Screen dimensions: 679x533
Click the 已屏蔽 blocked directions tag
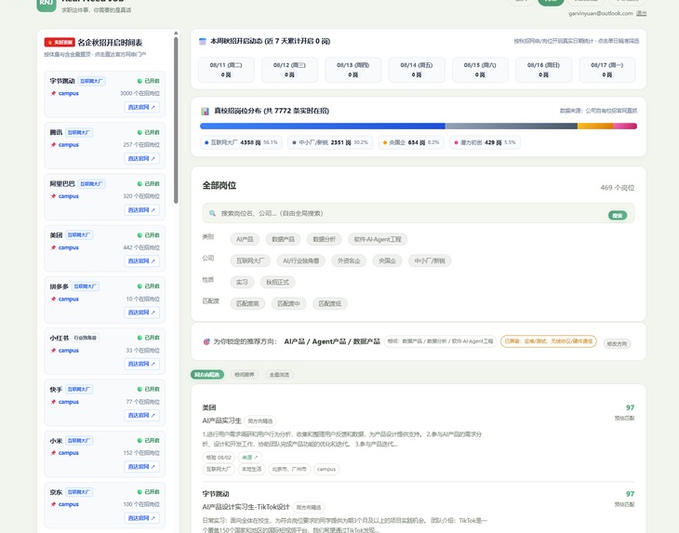click(549, 341)
